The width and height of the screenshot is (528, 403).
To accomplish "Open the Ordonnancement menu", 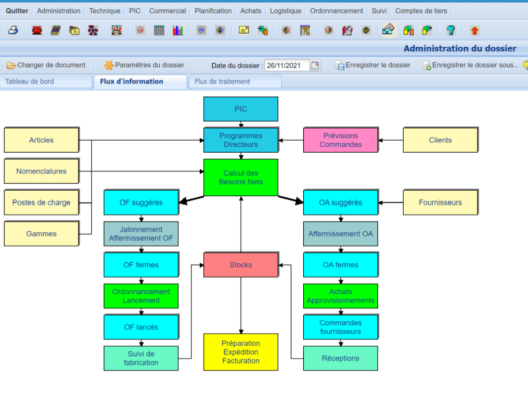I will (337, 11).
